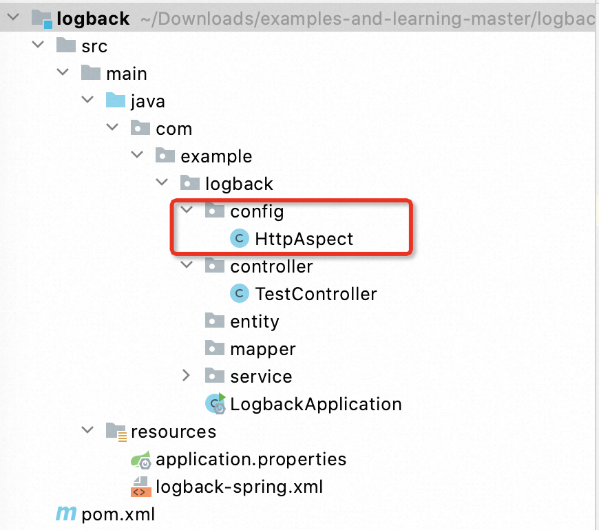The image size is (599, 530).
Task: Click the logback module root icon
Action: (x=41, y=19)
